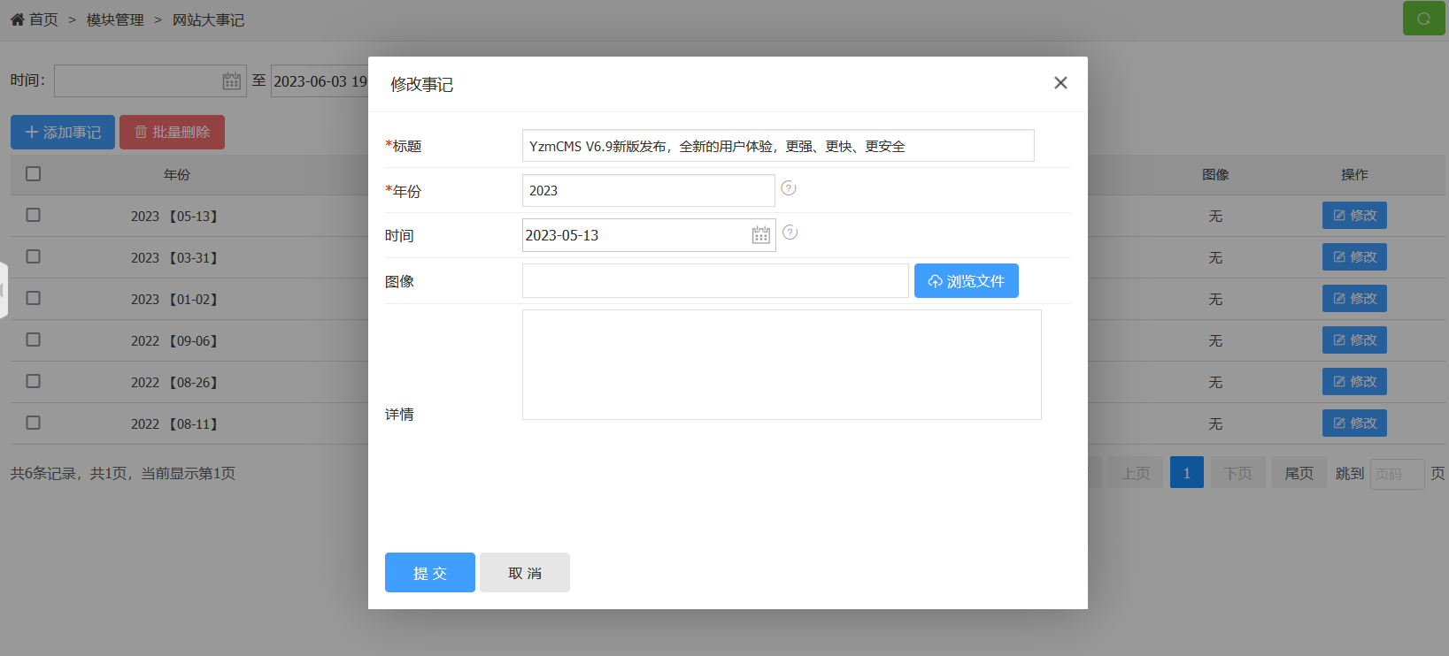Open 模块管理 breadcrumb link
The width and height of the screenshot is (1449, 656).
[115, 19]
